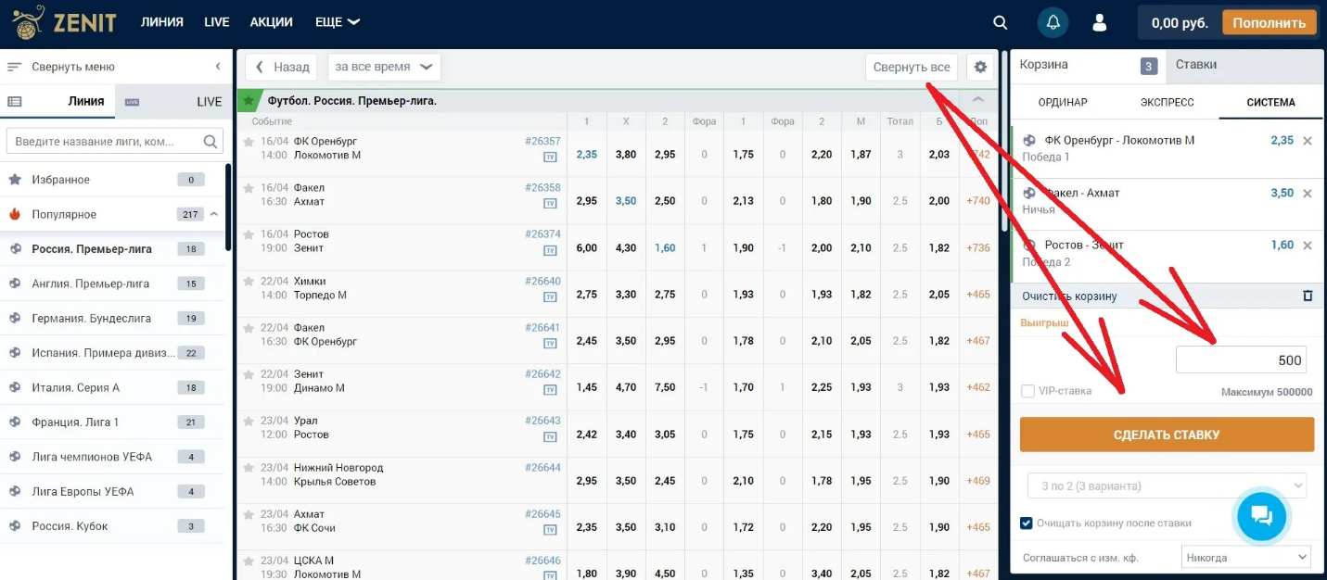The image size is (1327, 580).
Task: Enable the VIP-ставка checkbox
Action: (x=1027, y=391)
